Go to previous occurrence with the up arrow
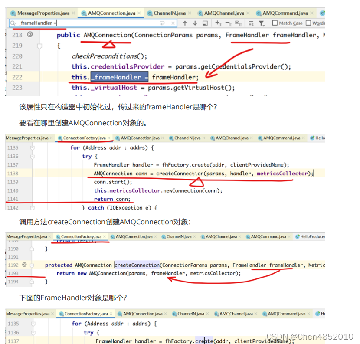Screen dimensions: 360x344 (185, 23)
